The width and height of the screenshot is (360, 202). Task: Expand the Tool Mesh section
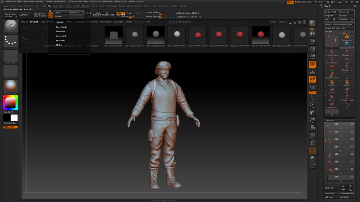coord(61,27)
